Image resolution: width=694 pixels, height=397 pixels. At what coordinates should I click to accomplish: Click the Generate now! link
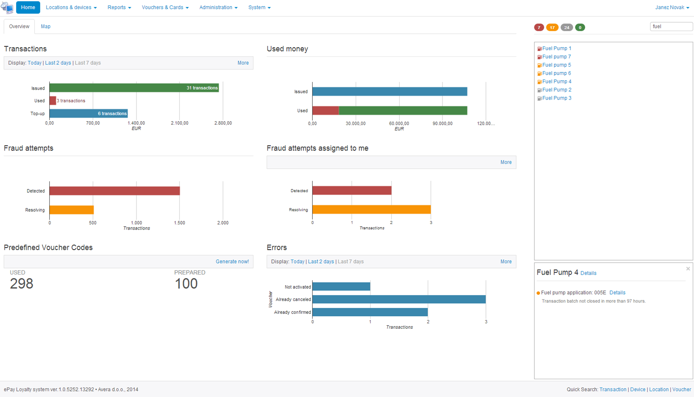232,262
